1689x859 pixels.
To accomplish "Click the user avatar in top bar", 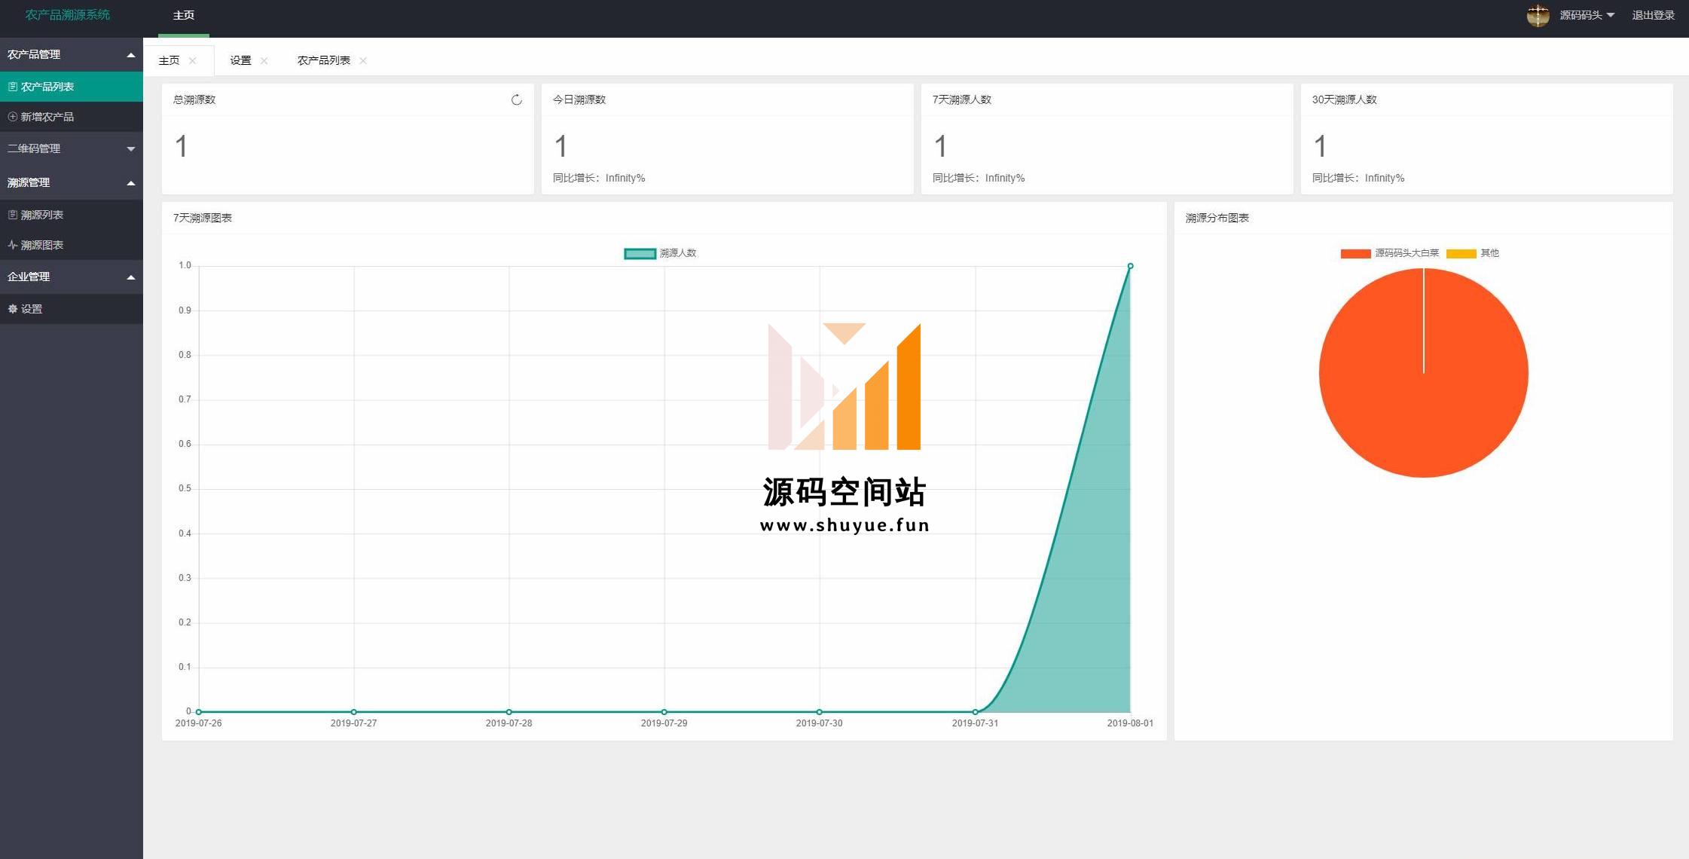I will point(1538,15).
